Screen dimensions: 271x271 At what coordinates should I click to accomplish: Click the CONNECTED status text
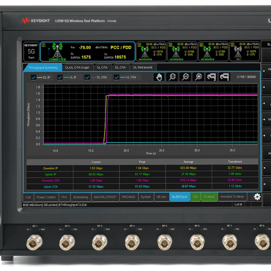tap(57, 60)
